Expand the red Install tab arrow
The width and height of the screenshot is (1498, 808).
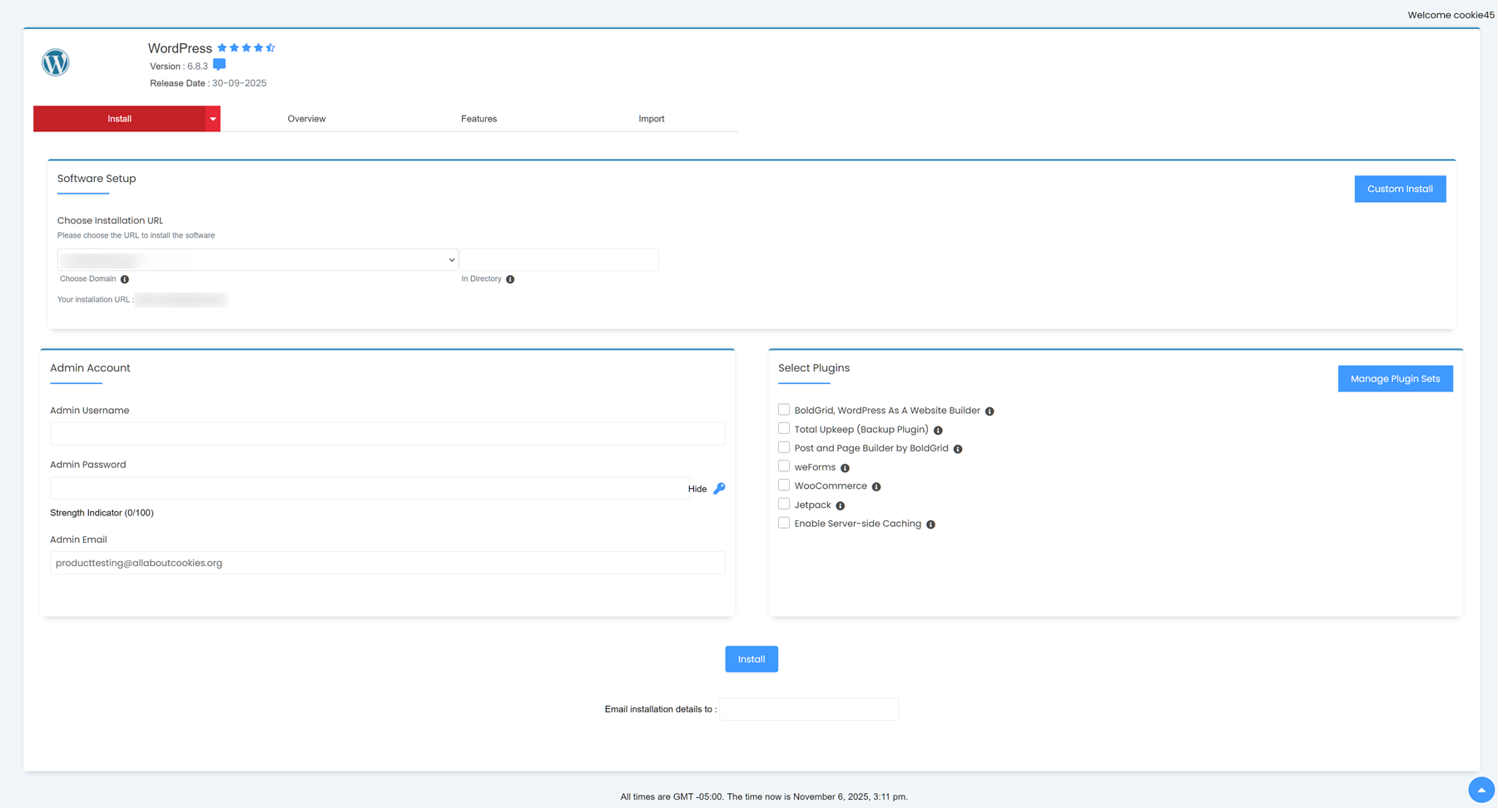213,119
